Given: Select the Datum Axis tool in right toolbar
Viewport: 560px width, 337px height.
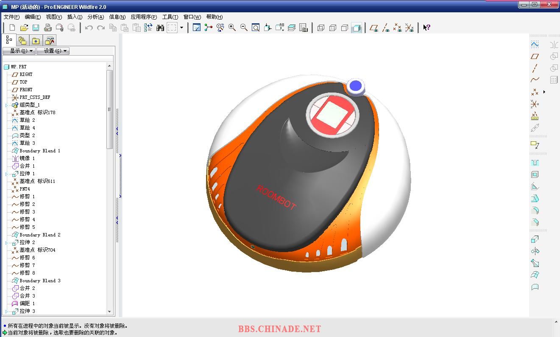Looking at the screenshot, I should tap(535, 68).
